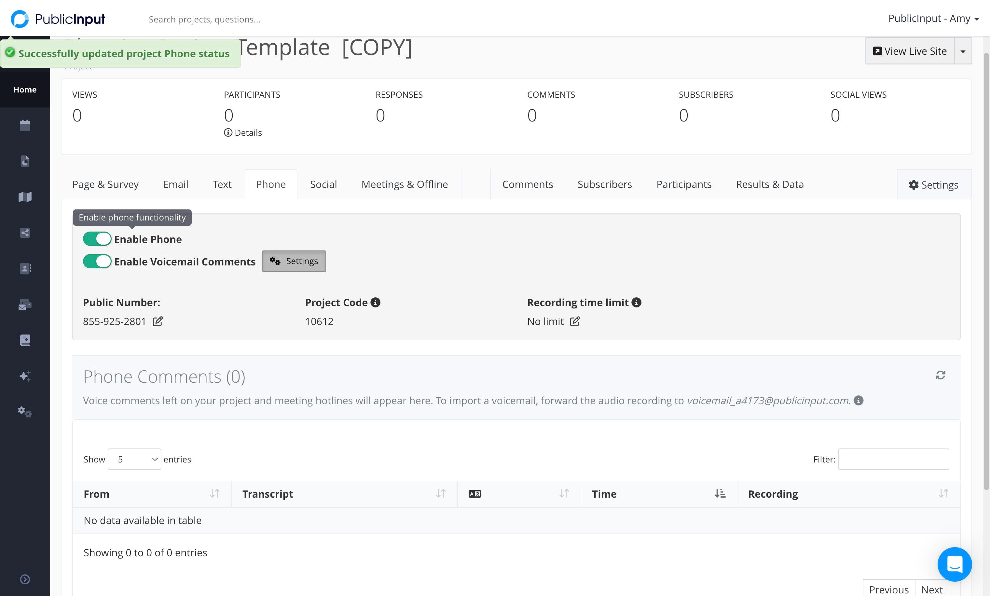Click the Filter input field
This screenshot has height=596, width=990.
click(893, 459)
